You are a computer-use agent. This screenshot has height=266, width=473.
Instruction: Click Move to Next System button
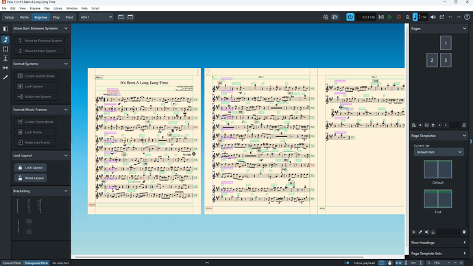coord(40,51)
